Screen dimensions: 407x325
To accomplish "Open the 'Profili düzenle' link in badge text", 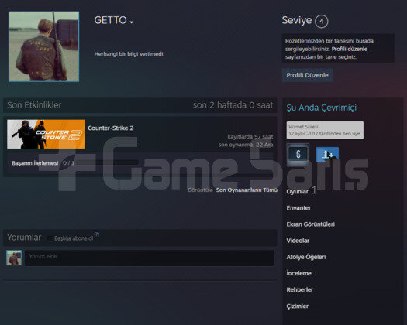I will point(350,49).
